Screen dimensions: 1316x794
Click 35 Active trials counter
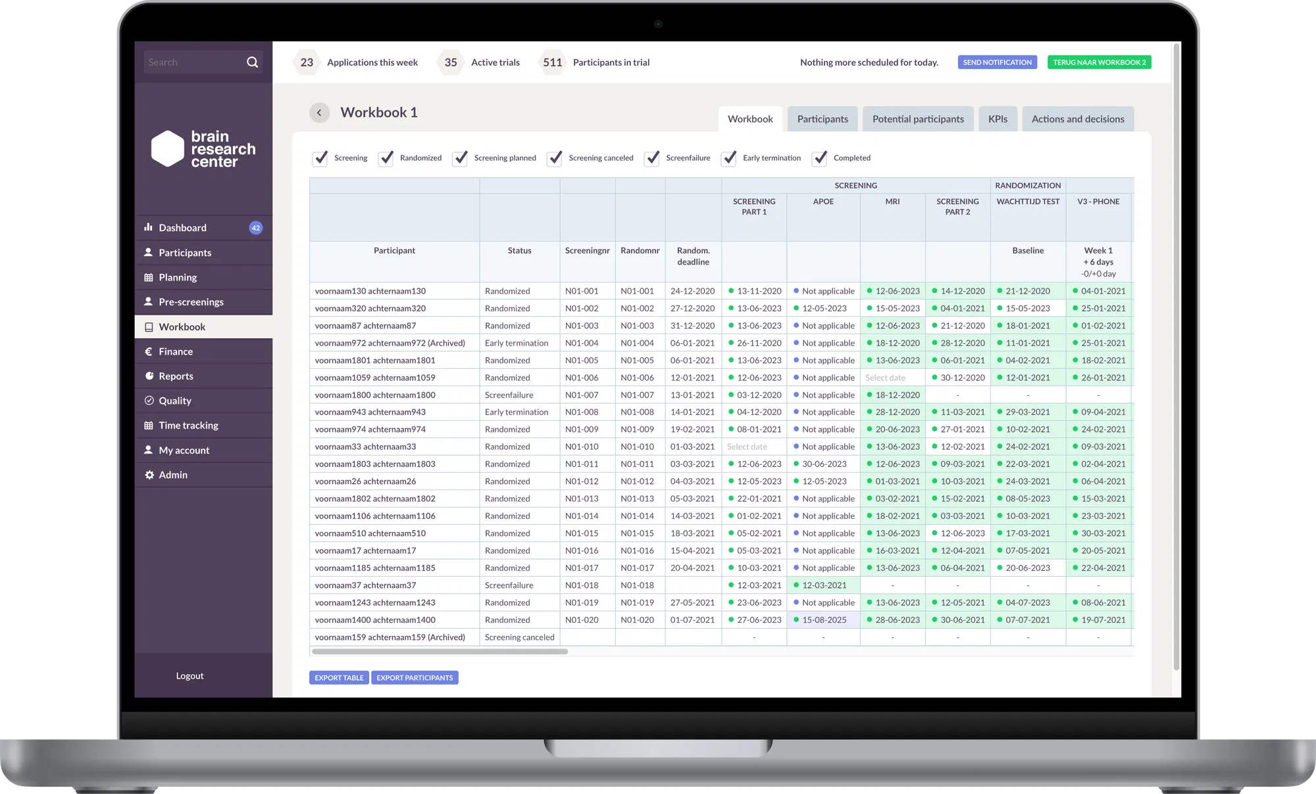pyautogui.click(x=479, y=63)
